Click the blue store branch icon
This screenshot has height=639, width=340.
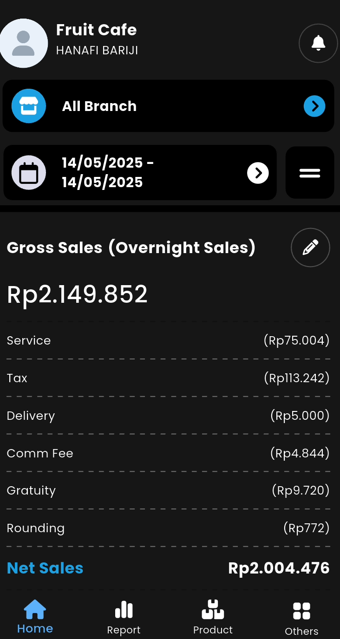click(29, 106)
